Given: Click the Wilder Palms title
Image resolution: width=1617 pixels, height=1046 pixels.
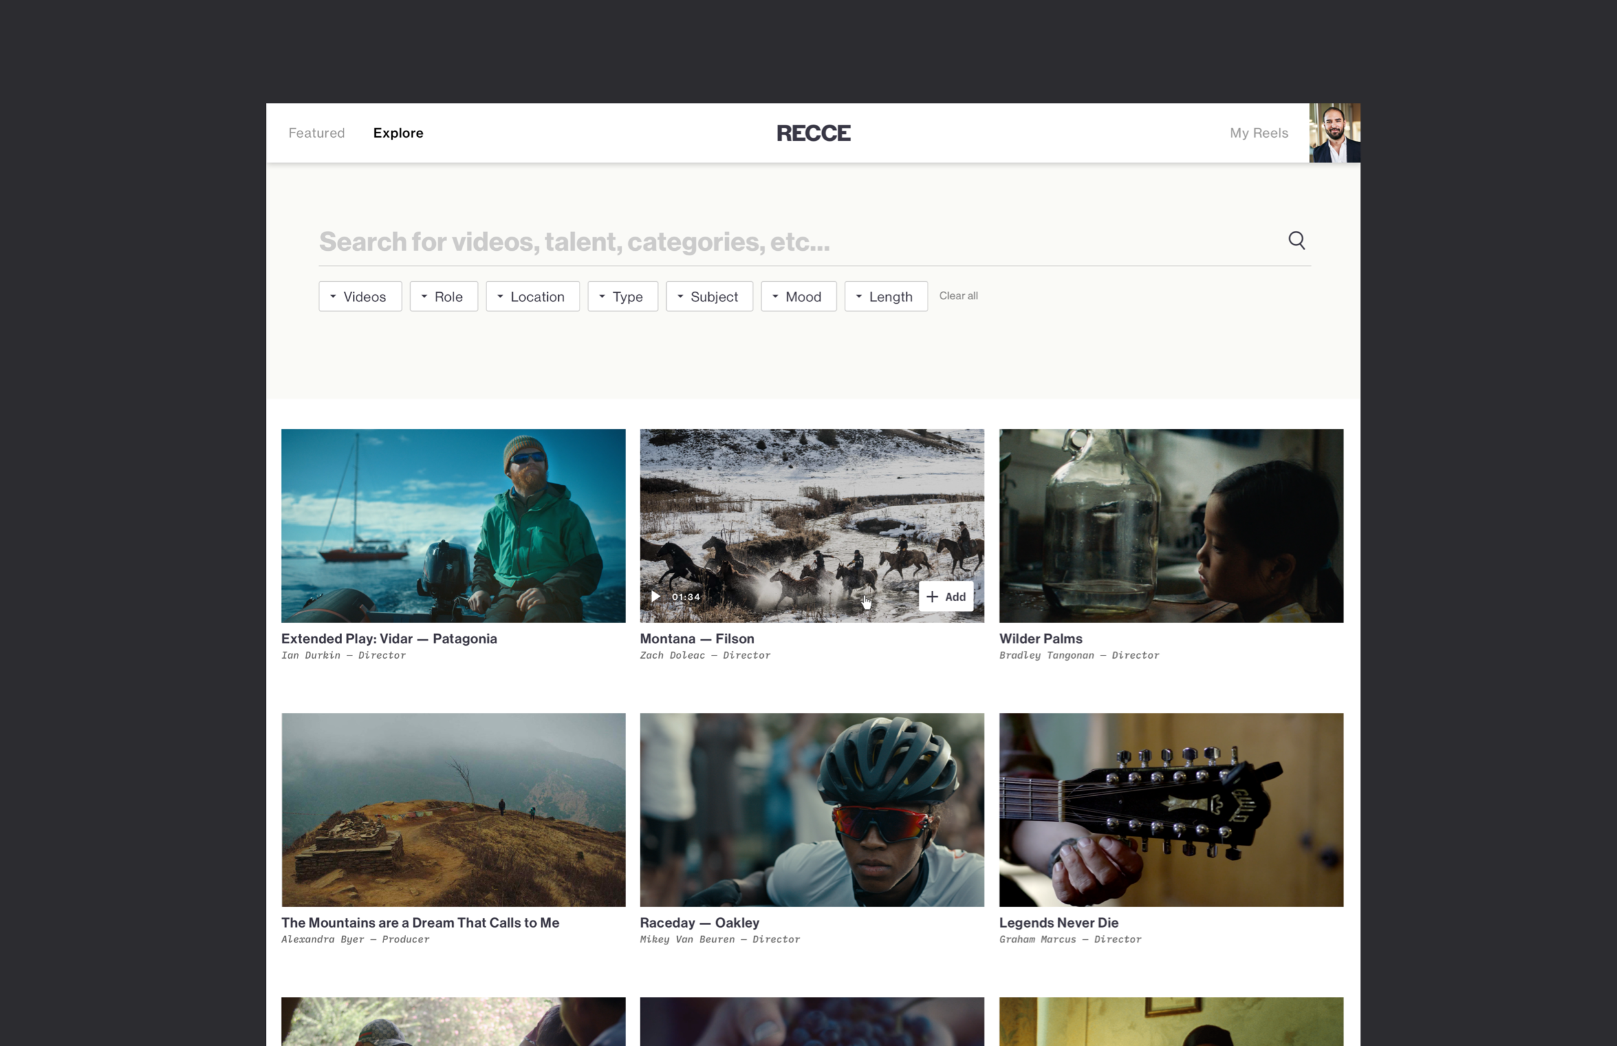Looking at the screenshot, I should (x=1041, y=639).
